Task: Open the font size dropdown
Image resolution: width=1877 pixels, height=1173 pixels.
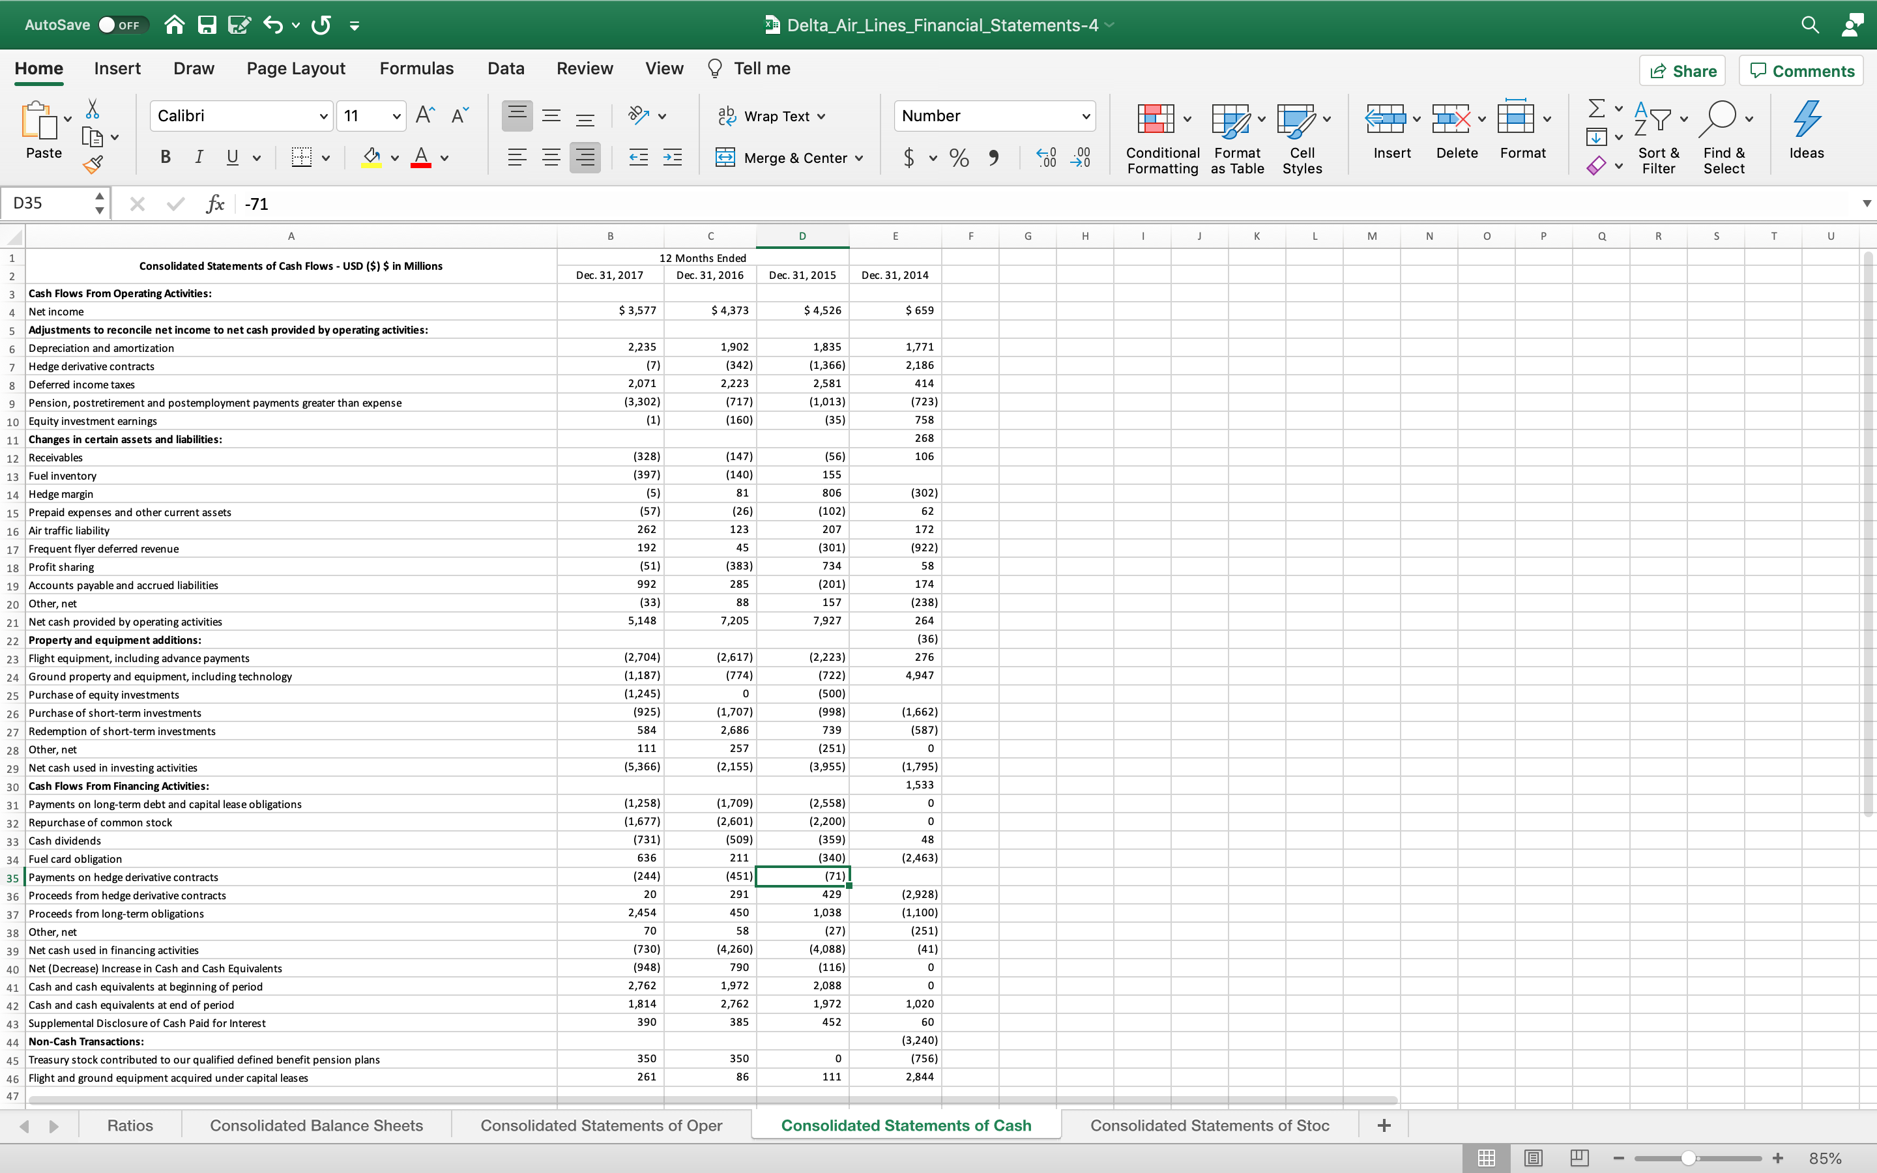Action: click(396, 115)
